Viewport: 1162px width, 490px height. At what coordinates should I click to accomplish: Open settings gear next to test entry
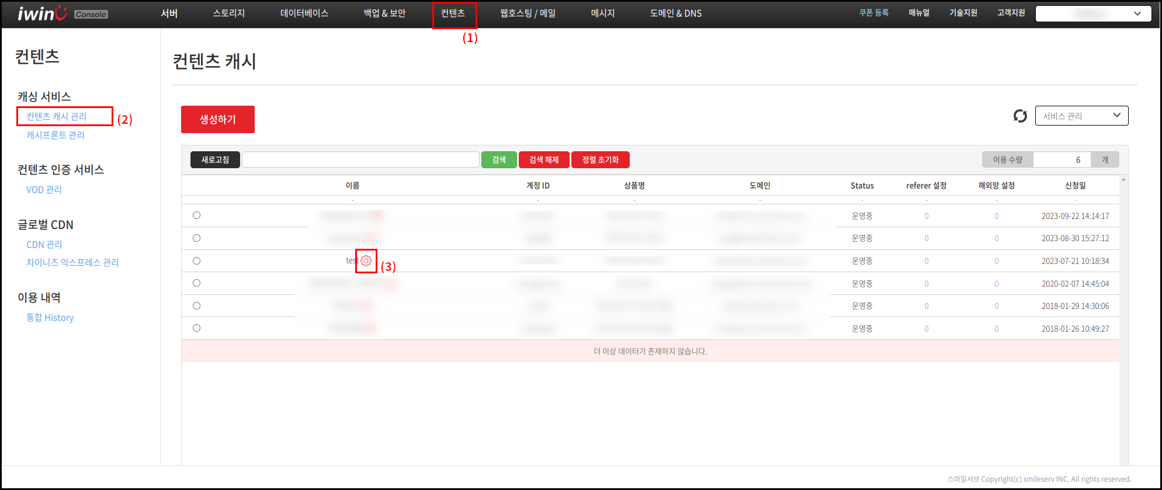click(x=366, y=261)
